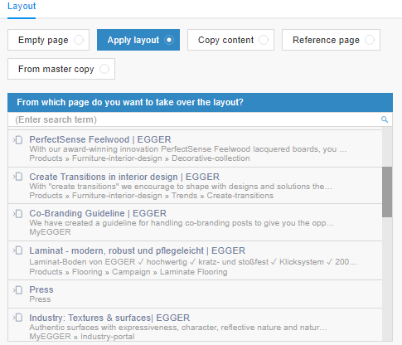Click the "From which page" header bar
The image size is (402, 345).
coord(200,102)
